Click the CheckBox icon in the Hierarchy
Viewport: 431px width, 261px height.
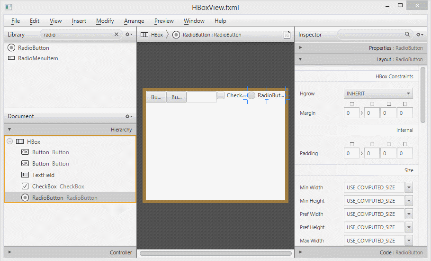(x=25, y=186)
